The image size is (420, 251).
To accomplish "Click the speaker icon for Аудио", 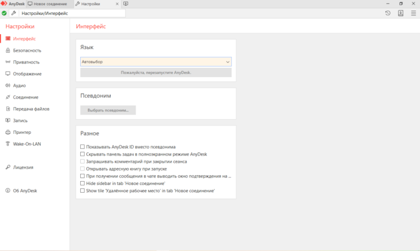I will 8,86.
